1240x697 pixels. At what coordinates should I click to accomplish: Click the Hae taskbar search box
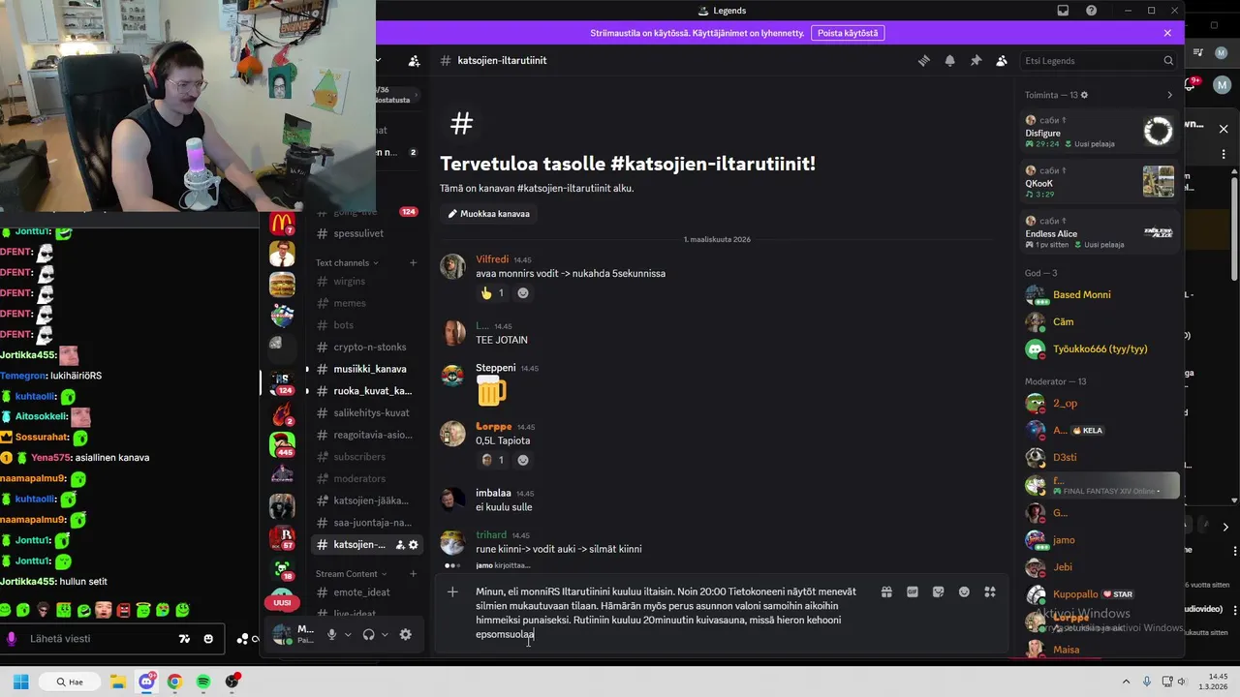(72, 682)
